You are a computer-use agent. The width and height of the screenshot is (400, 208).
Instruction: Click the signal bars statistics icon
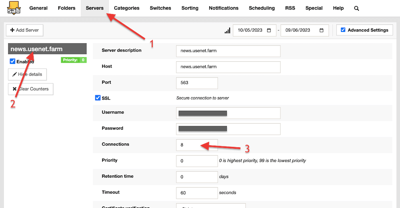click(228, 30)
